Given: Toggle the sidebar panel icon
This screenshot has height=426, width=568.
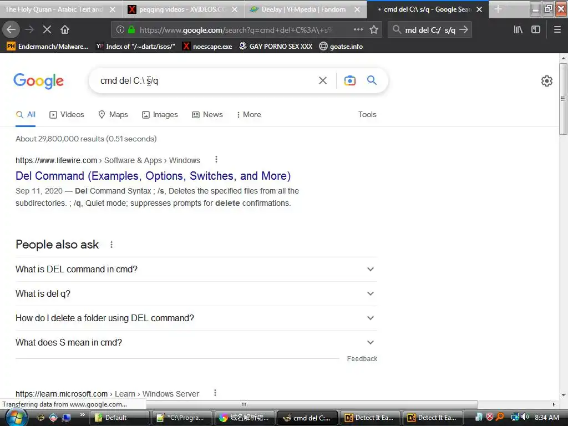Looking at the screenshot, I should [x=536, y=30].
